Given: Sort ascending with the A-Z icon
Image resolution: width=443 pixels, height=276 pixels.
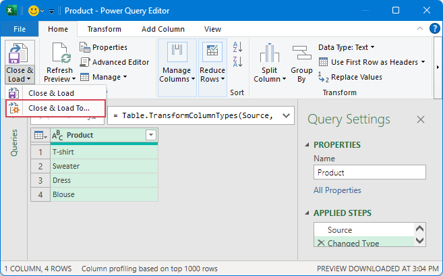Looking at the screenshot, I should click(x=237, y=47).
